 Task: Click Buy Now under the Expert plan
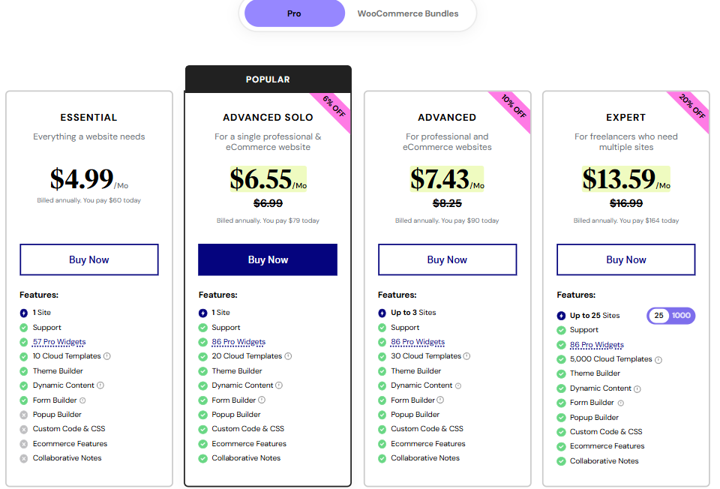pos(625,259)
